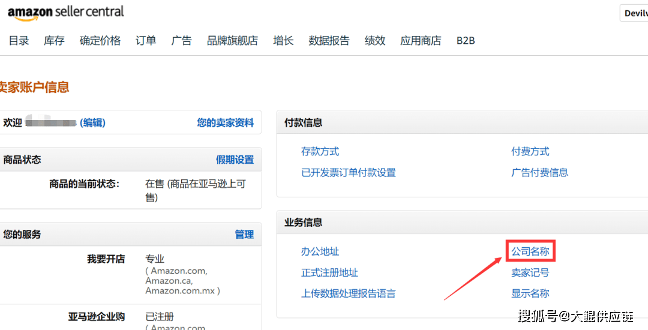The image size is (648, 330).
Task: Open 假期设置 link
Action: 235,160
